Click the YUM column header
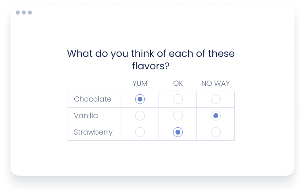Viewport: 305px width, 195px height. click(140, 83)
